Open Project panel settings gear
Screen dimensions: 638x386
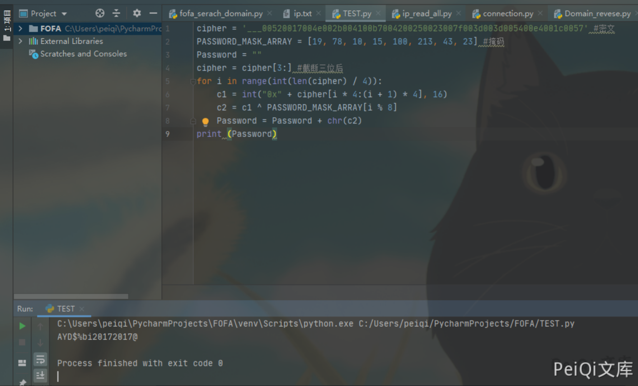click(137, 14)
